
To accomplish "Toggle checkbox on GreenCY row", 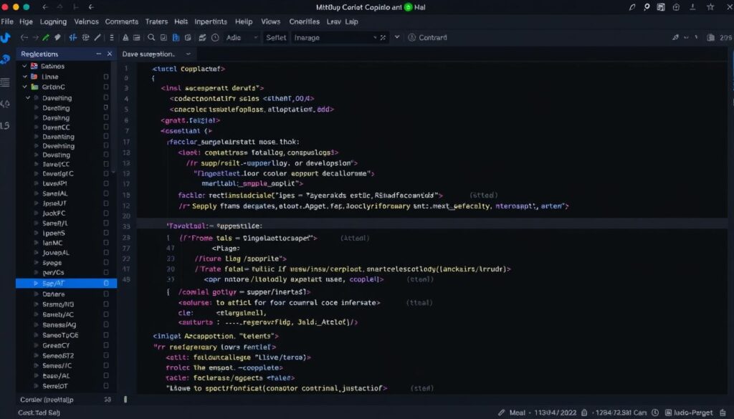I will (106, 345).
